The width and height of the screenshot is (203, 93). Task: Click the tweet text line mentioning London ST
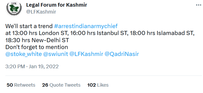pyautogui.click(x=100, y=33)
